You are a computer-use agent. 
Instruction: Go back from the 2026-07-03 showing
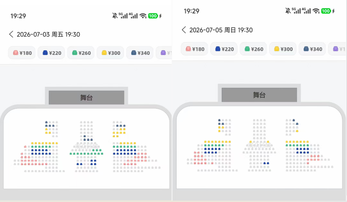point(11,34)
